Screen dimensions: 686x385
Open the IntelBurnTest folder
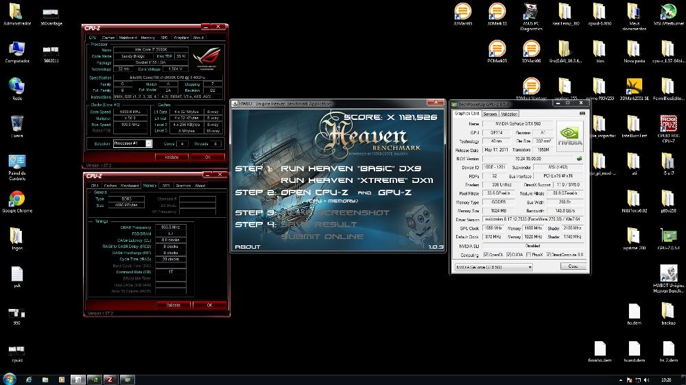pyautogui.click(x=634, y=126)
